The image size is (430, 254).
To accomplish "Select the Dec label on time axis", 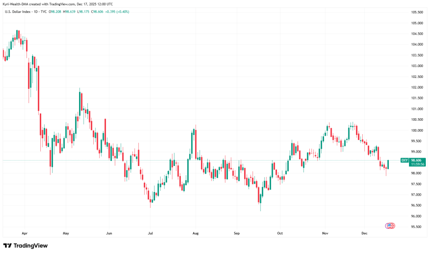I will tap(364, 232).
